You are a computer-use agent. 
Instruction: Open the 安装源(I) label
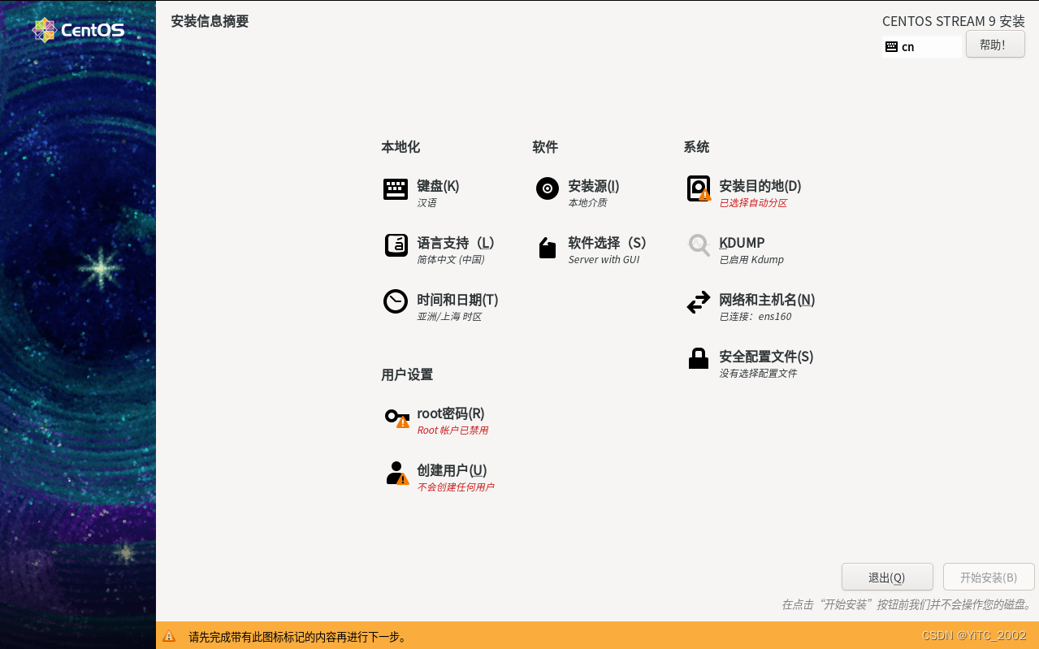(594, 186)
